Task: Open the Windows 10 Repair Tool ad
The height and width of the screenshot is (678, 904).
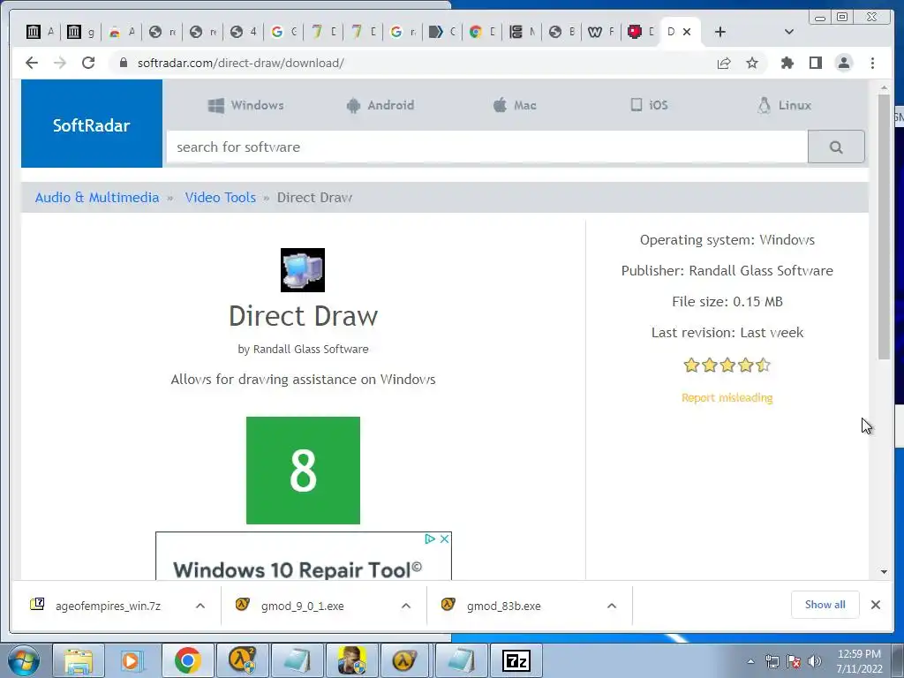Action: [298, 569]
